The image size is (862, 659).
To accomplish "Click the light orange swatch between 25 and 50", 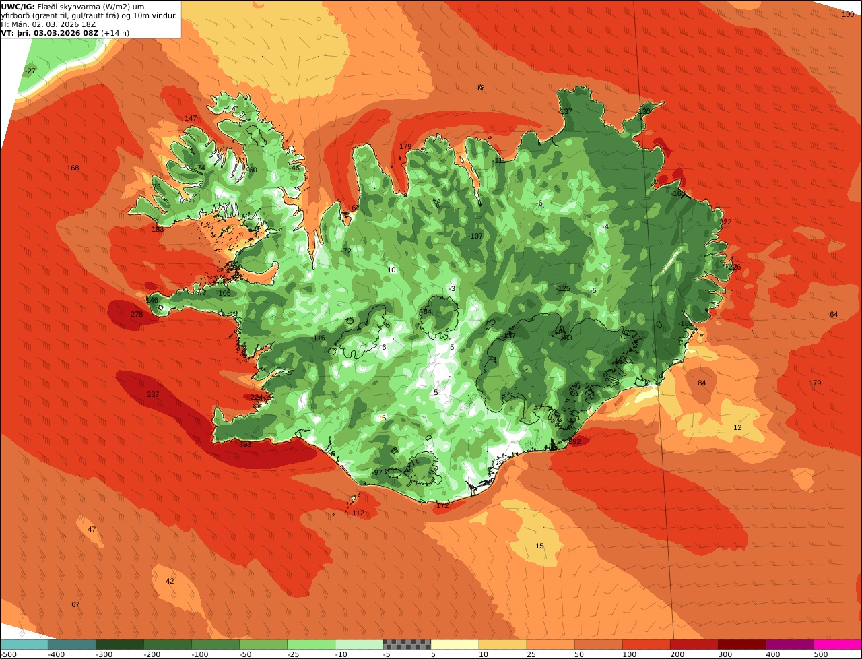I will 550,644.
